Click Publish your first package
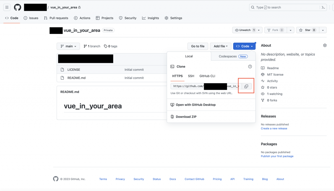 coord(277,156)
